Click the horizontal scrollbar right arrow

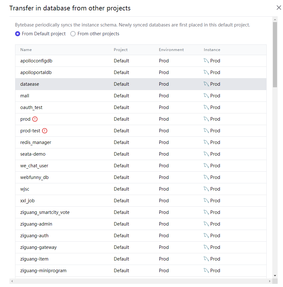tap(269, 281)
